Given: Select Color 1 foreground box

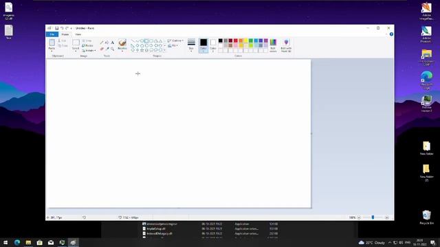Looking at the screenshot, I should click(x=203, y=46).
